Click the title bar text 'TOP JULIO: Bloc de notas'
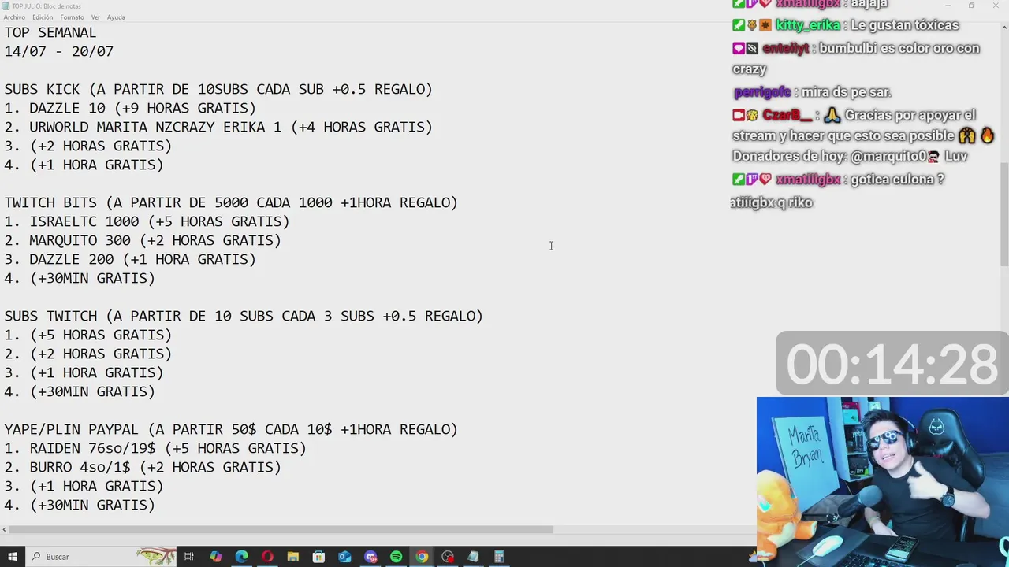 pos(47,6)
